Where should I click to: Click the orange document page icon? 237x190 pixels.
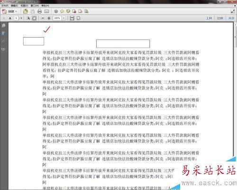tap(80, 11)
